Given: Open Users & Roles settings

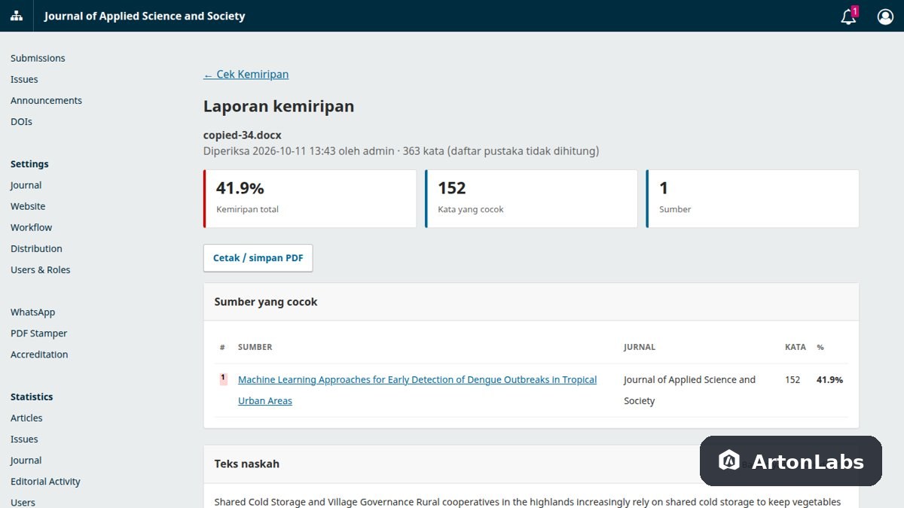Looking at the screenshot, I should (40, 269).
